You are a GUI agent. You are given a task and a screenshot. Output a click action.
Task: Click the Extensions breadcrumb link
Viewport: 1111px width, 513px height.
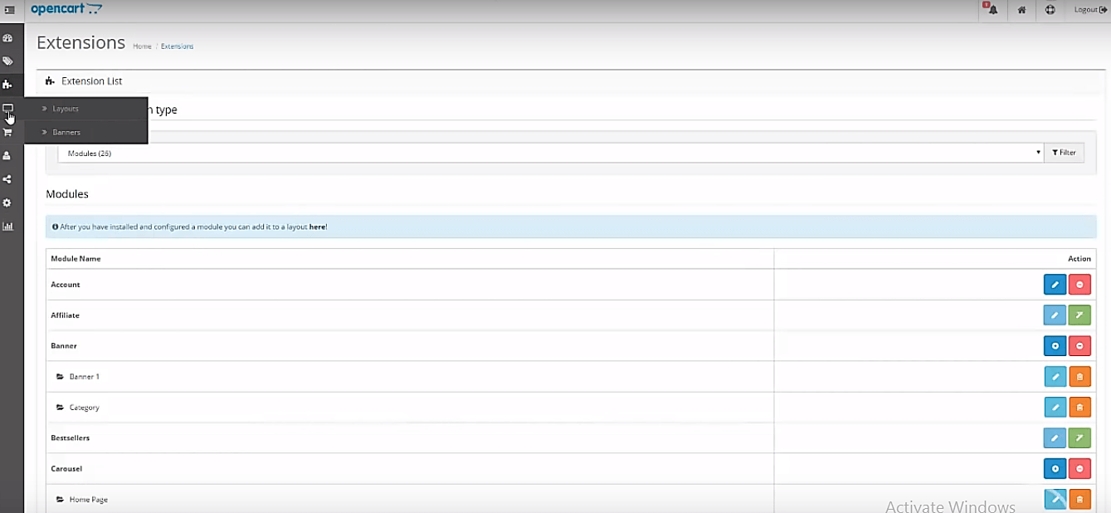(177, 46)
